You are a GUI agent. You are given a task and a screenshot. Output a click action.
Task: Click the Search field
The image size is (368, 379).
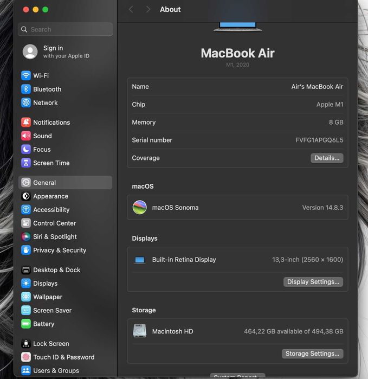(x=65, y=29)
